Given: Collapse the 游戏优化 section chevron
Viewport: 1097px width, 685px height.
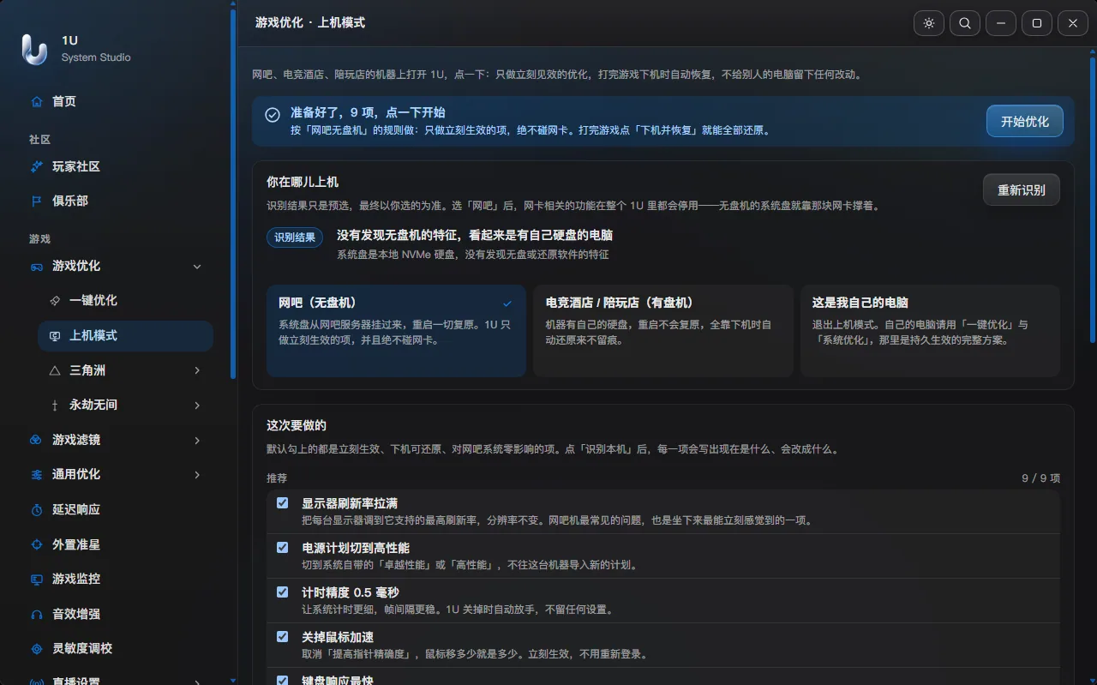Looking at the screenshot, I should pyautogui.click(x=197, y=267).
